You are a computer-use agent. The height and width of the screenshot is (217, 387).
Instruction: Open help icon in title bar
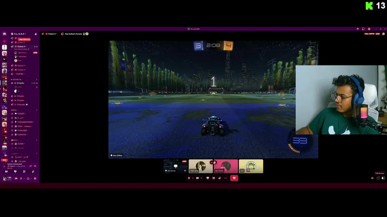(369, 29)
